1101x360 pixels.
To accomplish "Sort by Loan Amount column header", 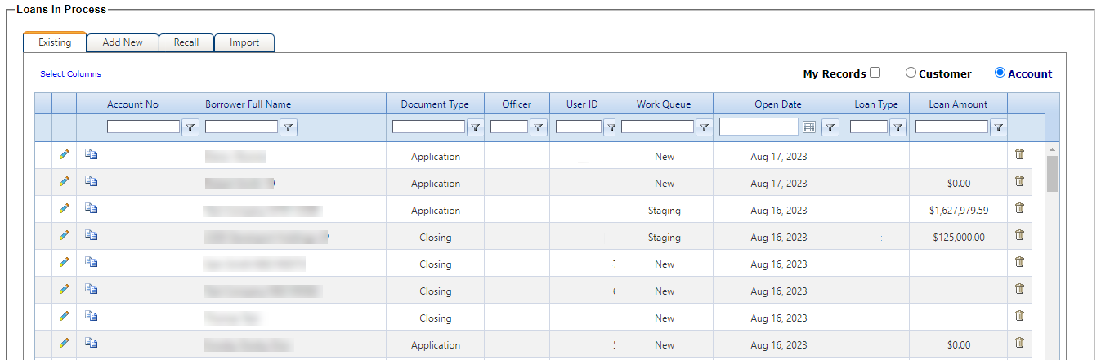I will (x=958, y=104).
